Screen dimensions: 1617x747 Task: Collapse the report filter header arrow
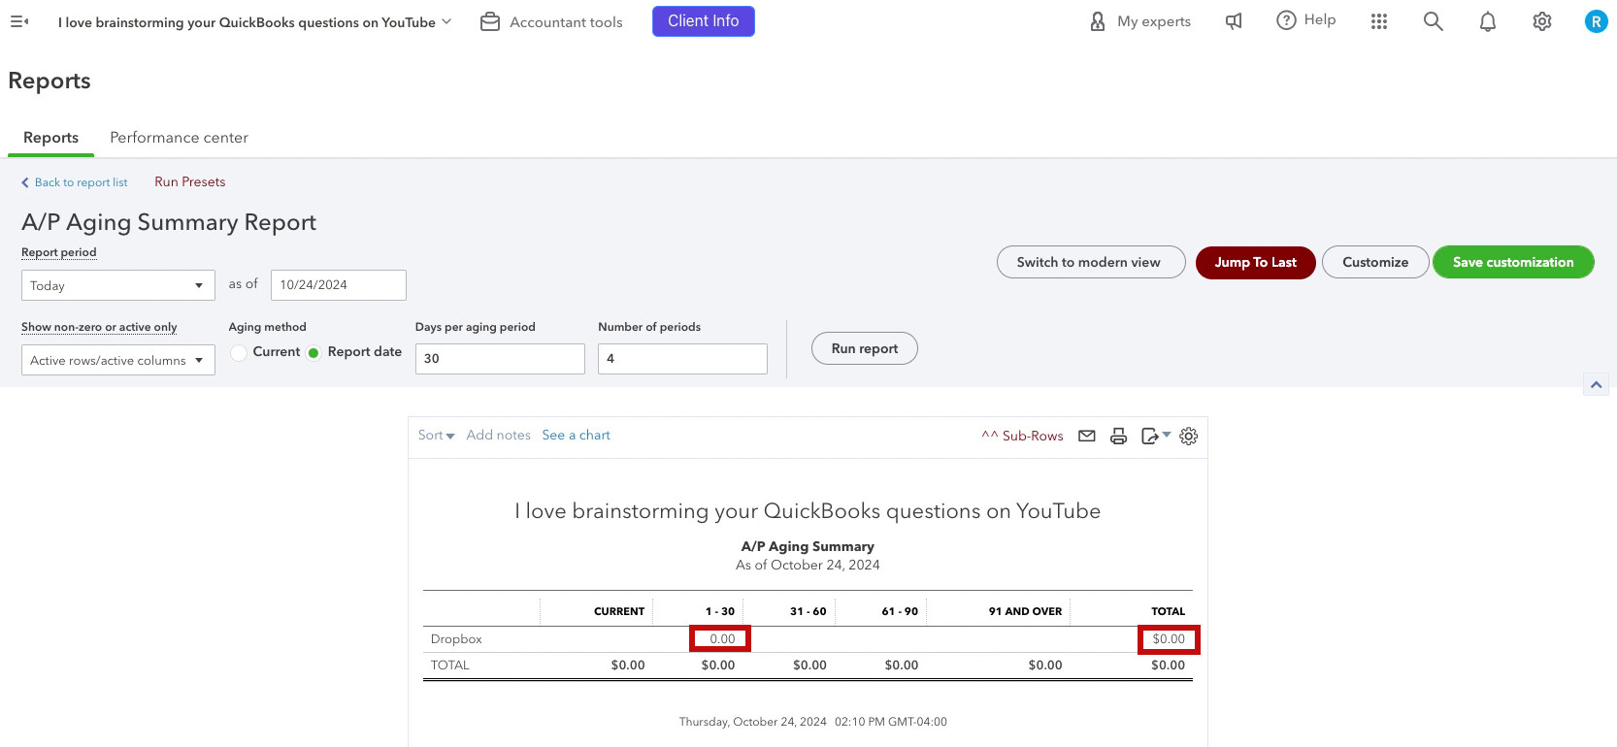(x=1596, y=385)
